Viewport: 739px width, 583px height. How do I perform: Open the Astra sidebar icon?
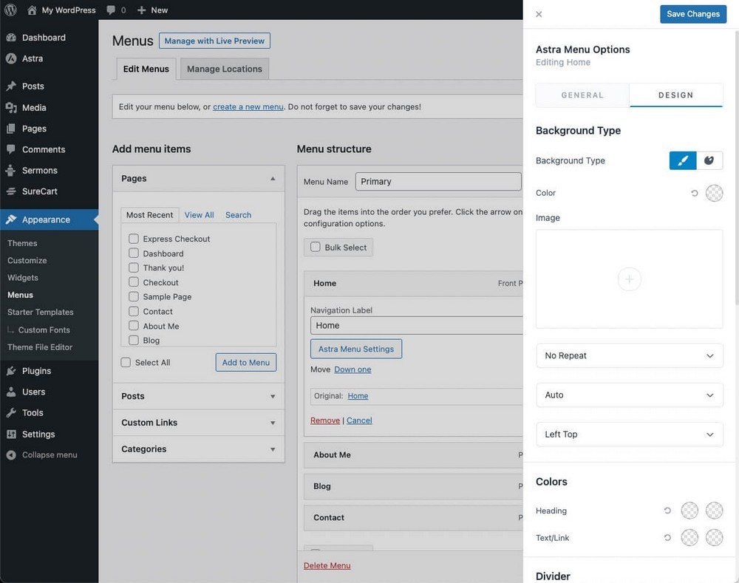[11, 58]
